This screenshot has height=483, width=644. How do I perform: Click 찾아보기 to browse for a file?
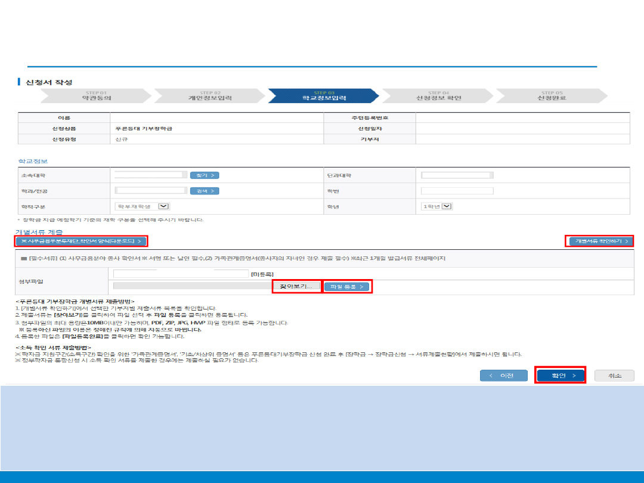tap(296, 287)
